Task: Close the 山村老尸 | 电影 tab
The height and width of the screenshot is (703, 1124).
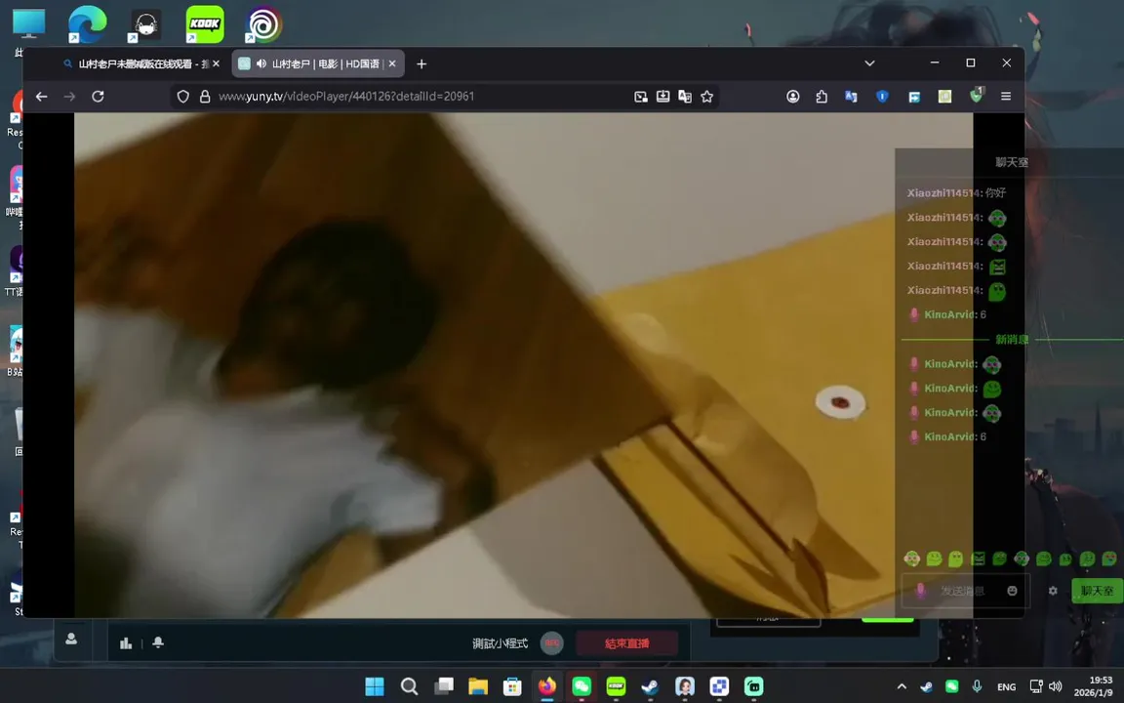Action: point(392,63)
